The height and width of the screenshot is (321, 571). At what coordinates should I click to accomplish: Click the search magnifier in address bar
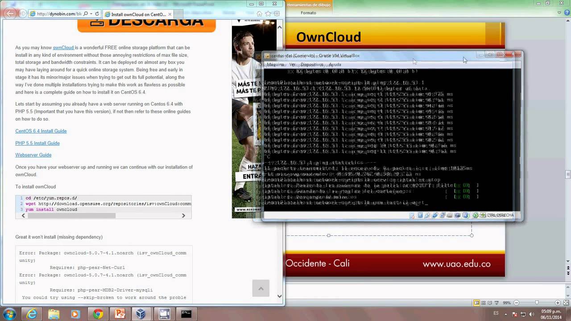click(x=86, y=14)
